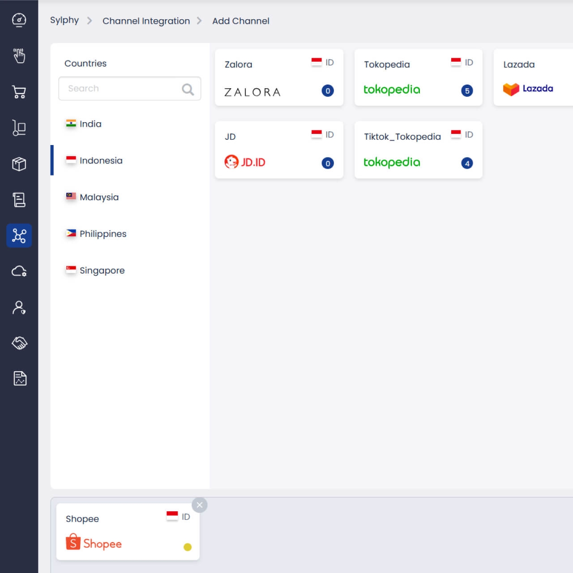Select the Tiktok_Tokopedia channel card
Image resolution: width=573 pixels, height=573 pixels.
(418, 150)
